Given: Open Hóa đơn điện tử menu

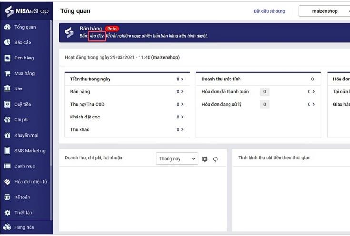Looking at the screenshot, I should click(30, 182).
